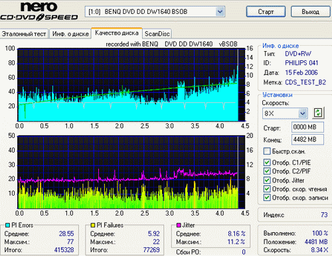Toggle the Отобр. Jitter checkbox
This screenshot has width=332, height=256.
267,180
